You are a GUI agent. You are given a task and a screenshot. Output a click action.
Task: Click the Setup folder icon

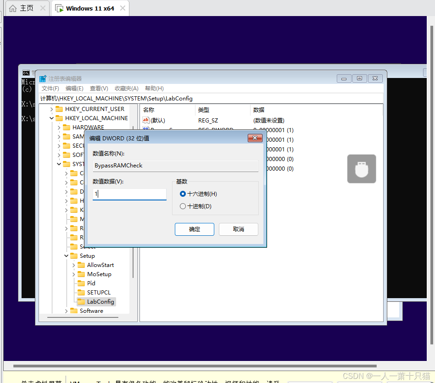pos(74,255)
